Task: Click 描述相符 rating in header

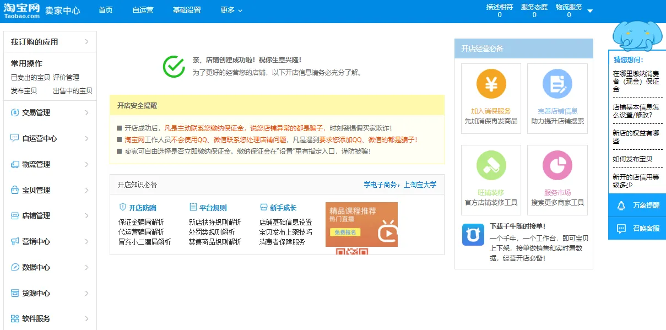Action: [500, 10]
